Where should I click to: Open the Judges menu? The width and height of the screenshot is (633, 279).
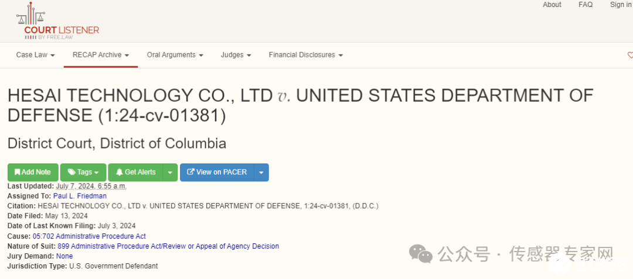tap(236, 55)
